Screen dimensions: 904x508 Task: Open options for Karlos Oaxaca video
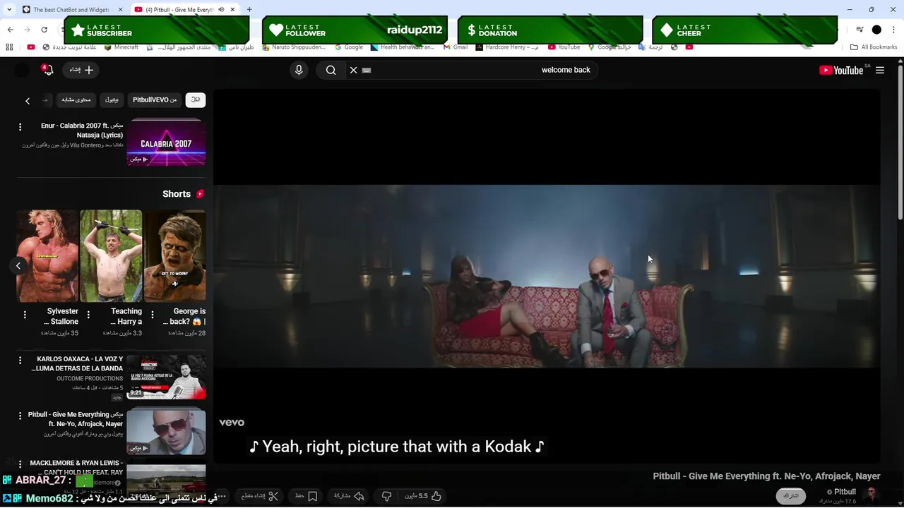[x=20, y=361]
